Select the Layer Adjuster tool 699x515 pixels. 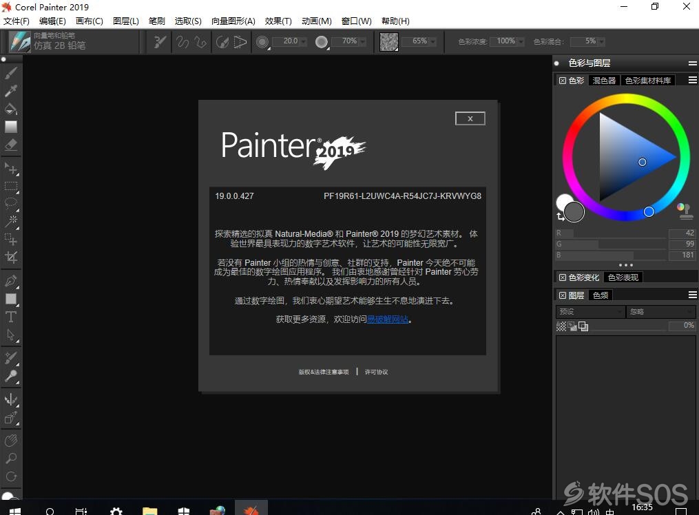pos(11,169)
